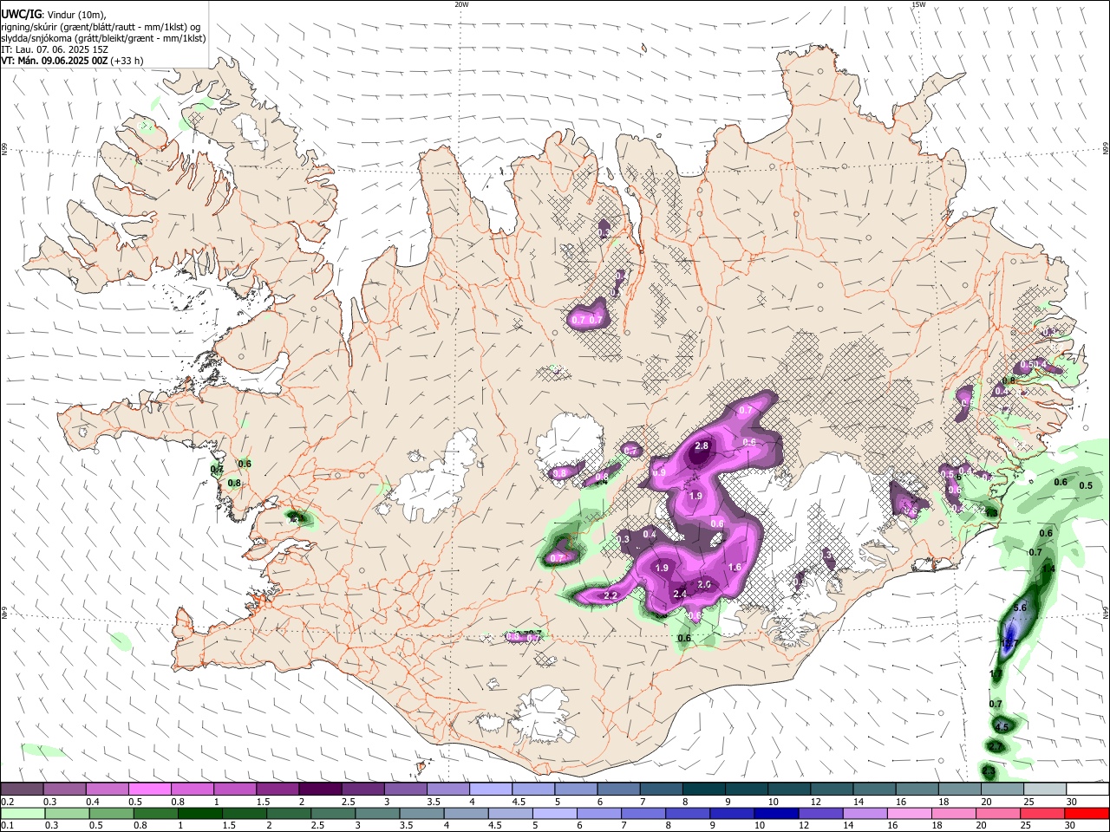Click the 'IT: Lau. 07. 06. 2025 15Z' line
Image resolution: width=1110 pixels, height=832 pixels.
[55, 49]
